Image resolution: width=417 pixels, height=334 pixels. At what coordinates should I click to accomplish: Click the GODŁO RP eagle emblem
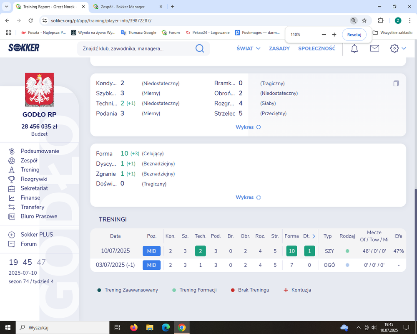tap(39, 89)
